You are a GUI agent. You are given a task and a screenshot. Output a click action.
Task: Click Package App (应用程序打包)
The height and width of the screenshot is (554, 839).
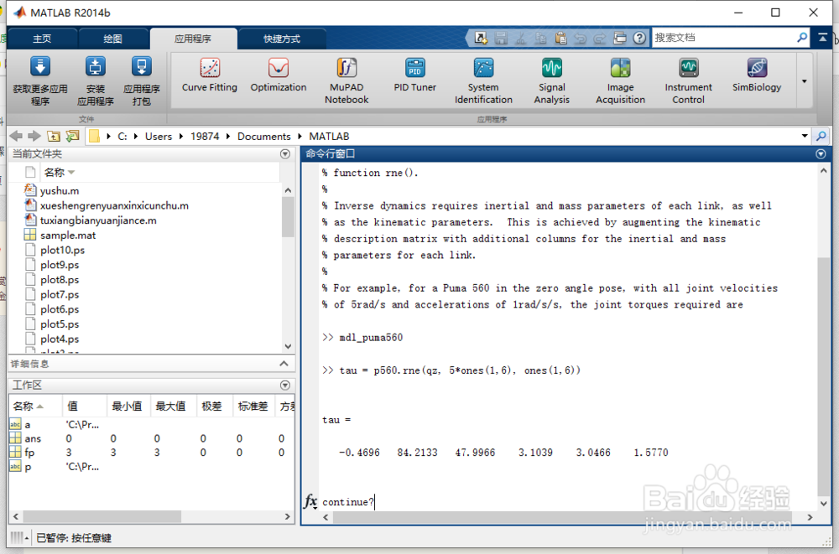click(141, 80)
